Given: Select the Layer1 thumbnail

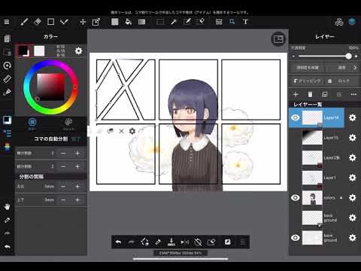Looking at the screenshot, I should click(x=312, y=178).
